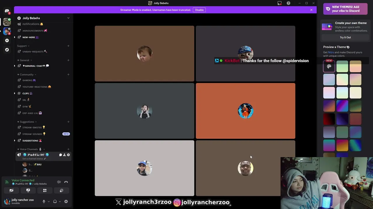Open microphone input device options arrow
This screenshot has height=209, width=373.
(x=49, y=201)
